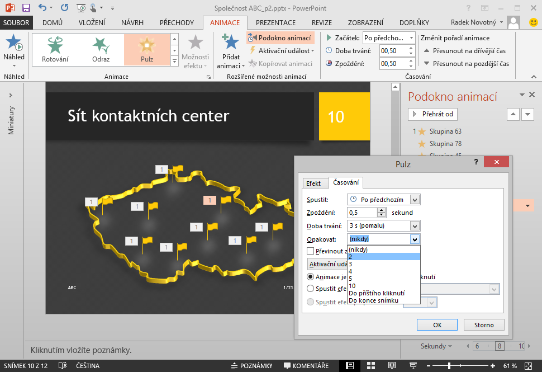Switch to the DOMŮ ribbon tab
Viewport: 542px width, 372px height.
pos(53,22)
